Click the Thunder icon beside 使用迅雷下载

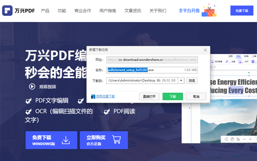[93, 96]
